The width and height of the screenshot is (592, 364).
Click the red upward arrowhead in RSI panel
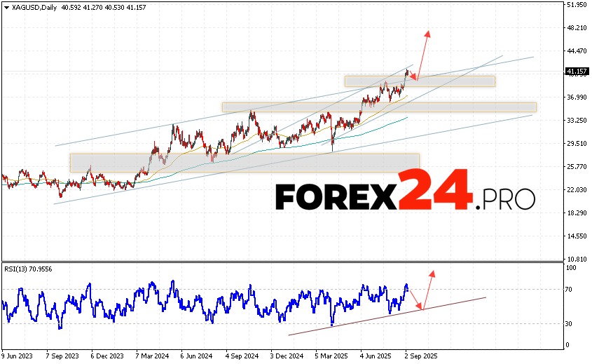[x=432, y=273]
